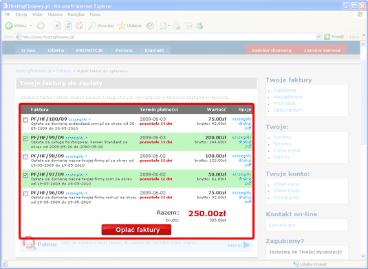Screen dimensions: 368x269
Task: Click the Forward navigation arrow icon
Action: pyautogui.click(x=41, y=25)
